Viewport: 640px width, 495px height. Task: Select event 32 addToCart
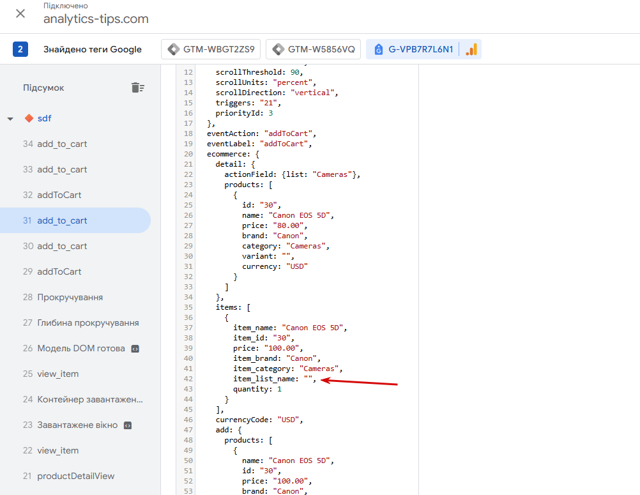click(75, 195)
